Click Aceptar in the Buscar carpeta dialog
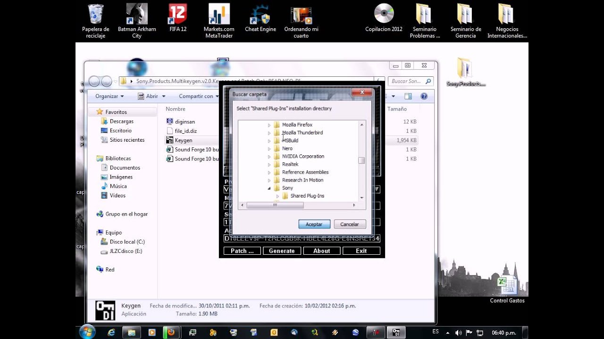604x339 pixels. (x=314, y=224)
